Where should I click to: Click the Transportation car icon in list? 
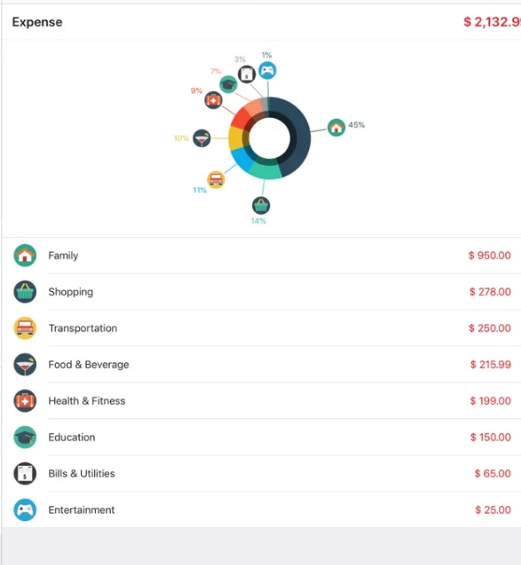tap(25, 328)
